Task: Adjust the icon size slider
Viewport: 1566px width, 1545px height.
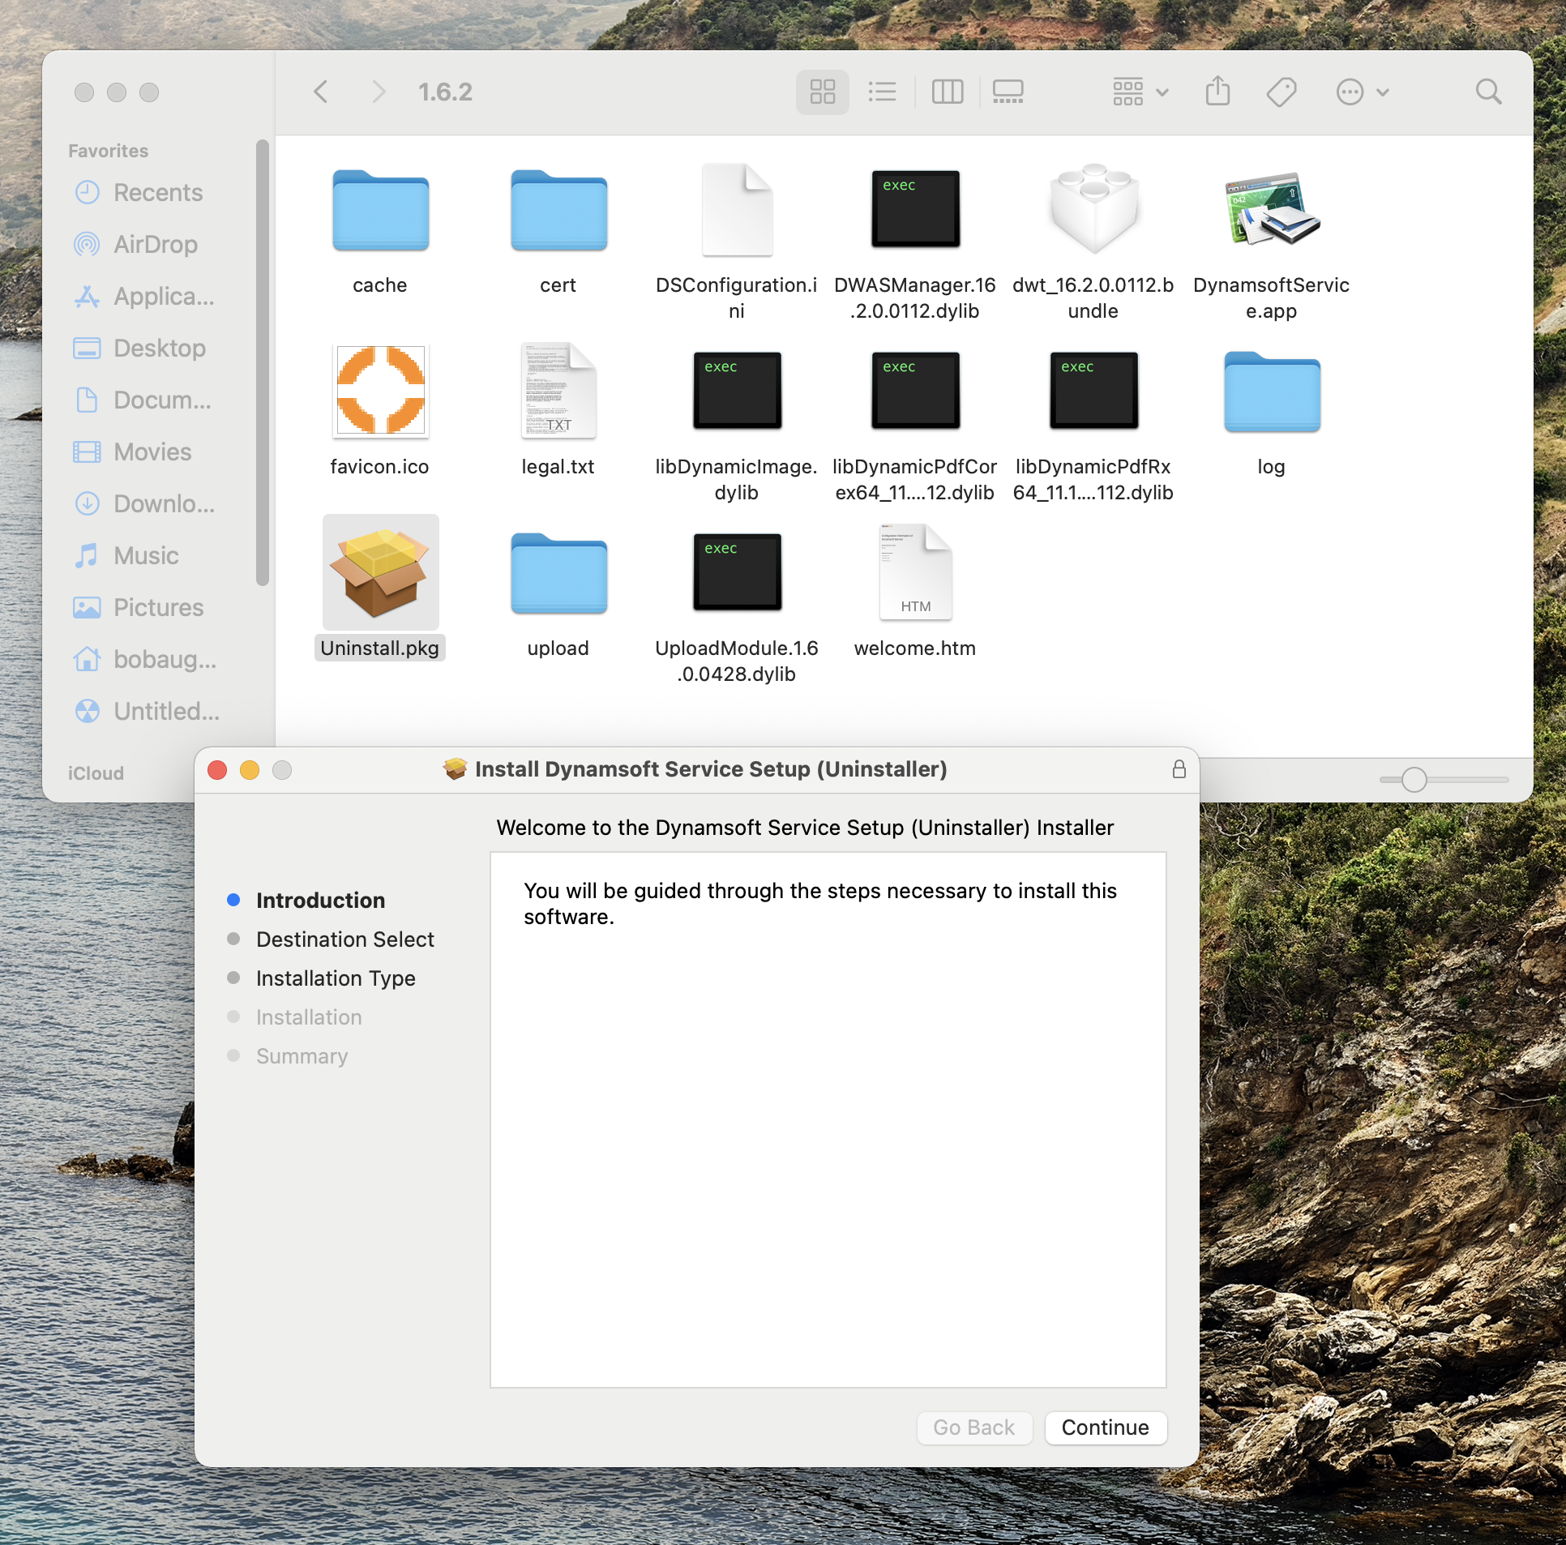Action: (x=1414, y=780)
